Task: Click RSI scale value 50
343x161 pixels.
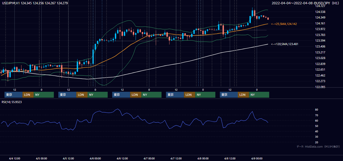Action: (x=317, y=126)
